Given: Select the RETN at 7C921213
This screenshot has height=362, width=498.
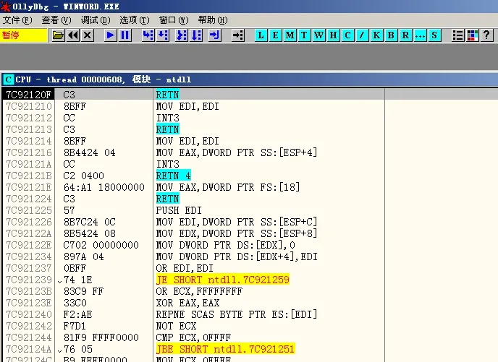Looking at the screenshot, I should click(x=168, y=129).
